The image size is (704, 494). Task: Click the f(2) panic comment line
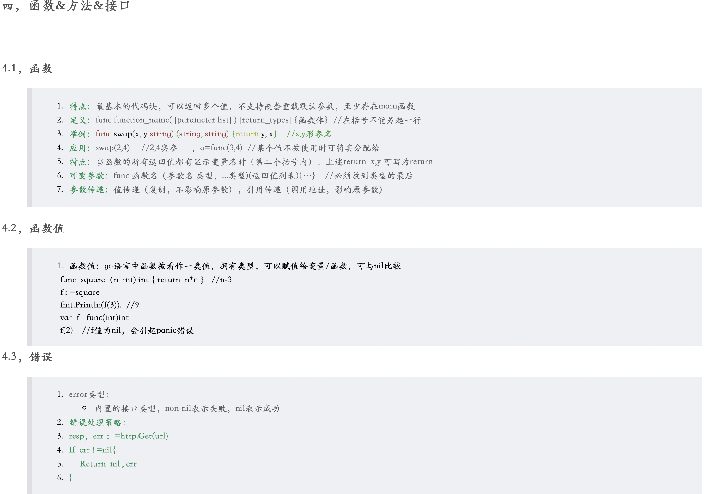point(127,330)
